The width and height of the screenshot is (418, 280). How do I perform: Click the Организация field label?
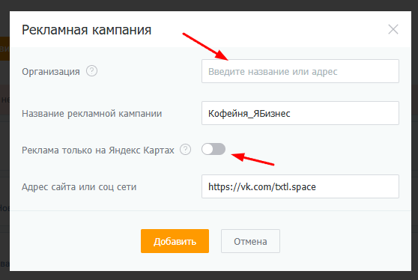[51, 72]
